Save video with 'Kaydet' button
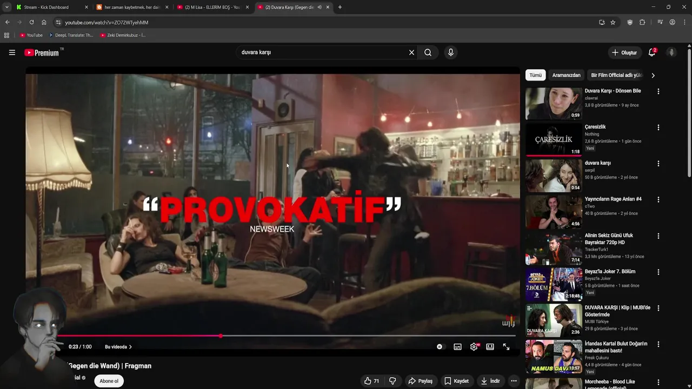 456,381
